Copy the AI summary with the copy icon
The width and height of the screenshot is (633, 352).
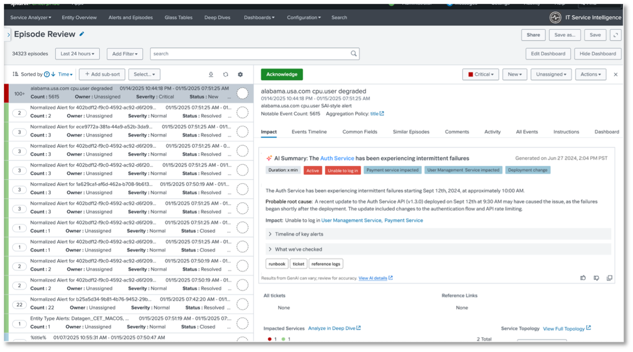609,278
